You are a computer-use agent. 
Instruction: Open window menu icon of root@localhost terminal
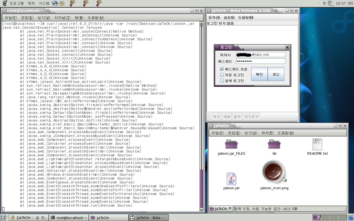[x=4, y=10]
